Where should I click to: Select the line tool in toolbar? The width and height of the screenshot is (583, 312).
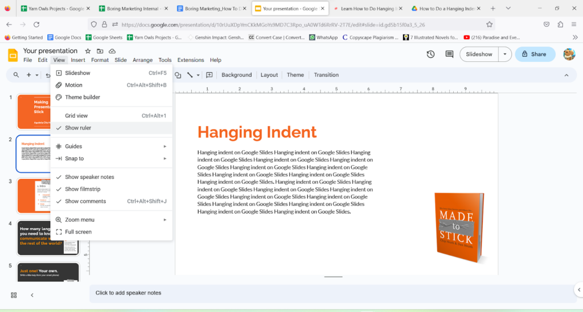[x=190, y=75]
